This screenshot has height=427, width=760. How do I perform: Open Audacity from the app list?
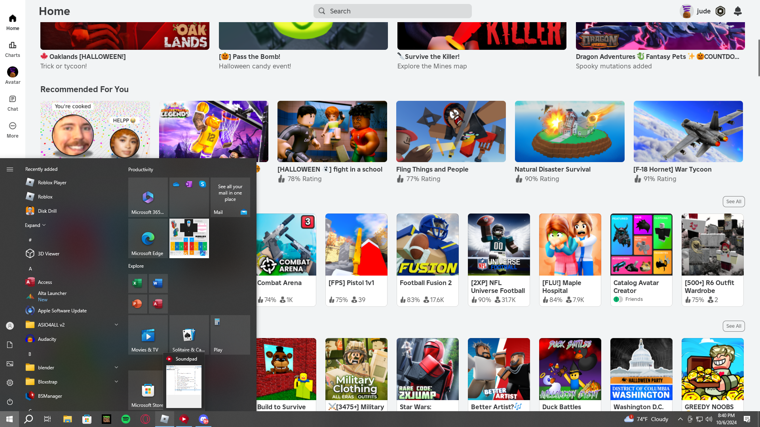point(47,339)
